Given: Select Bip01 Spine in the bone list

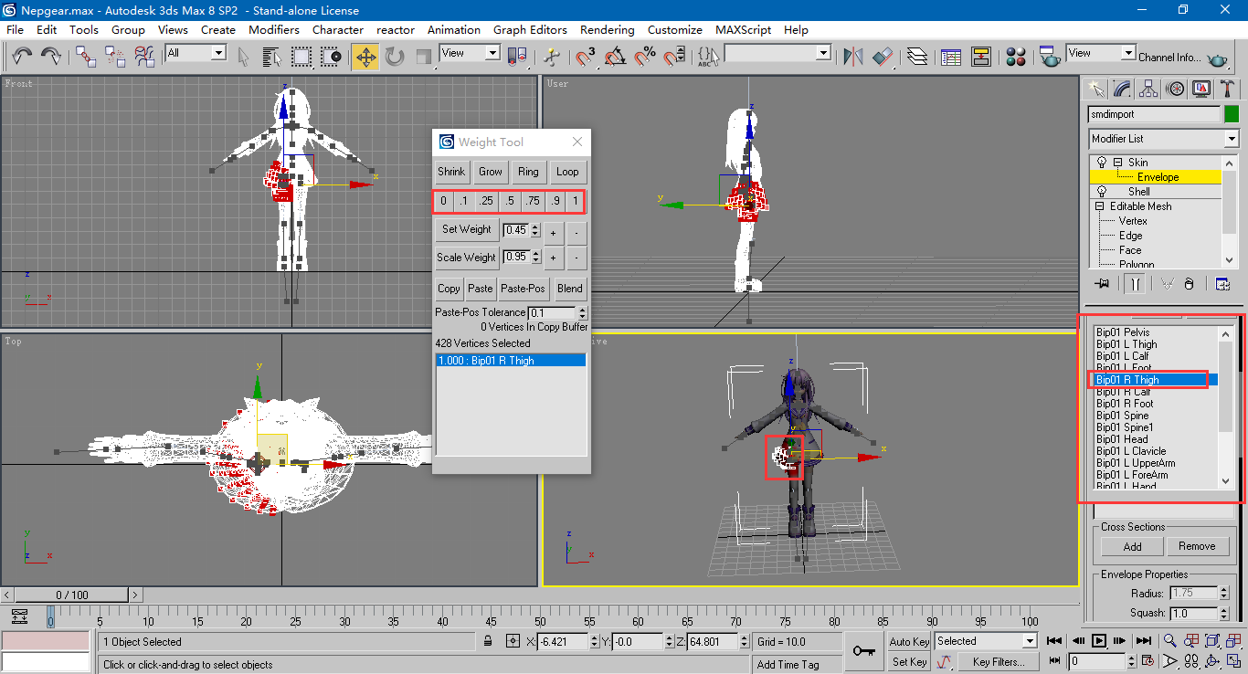Looking at the screenshot, I should (x=1122, y=416).
